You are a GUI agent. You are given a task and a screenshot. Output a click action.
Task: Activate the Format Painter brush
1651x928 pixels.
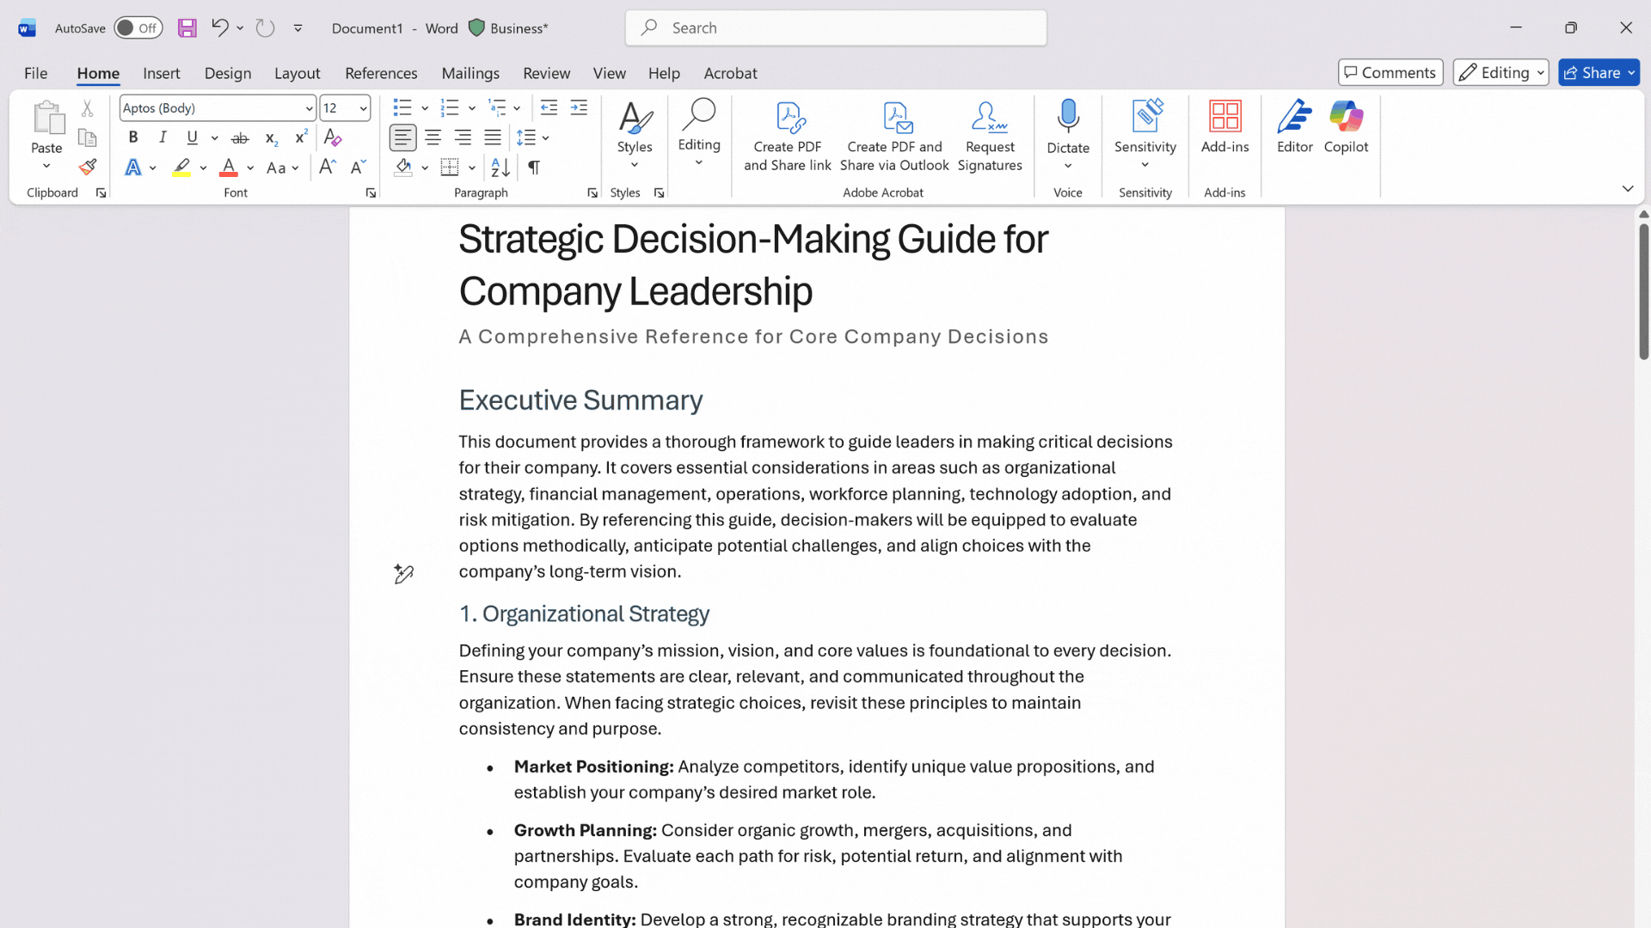pos(87,167)
